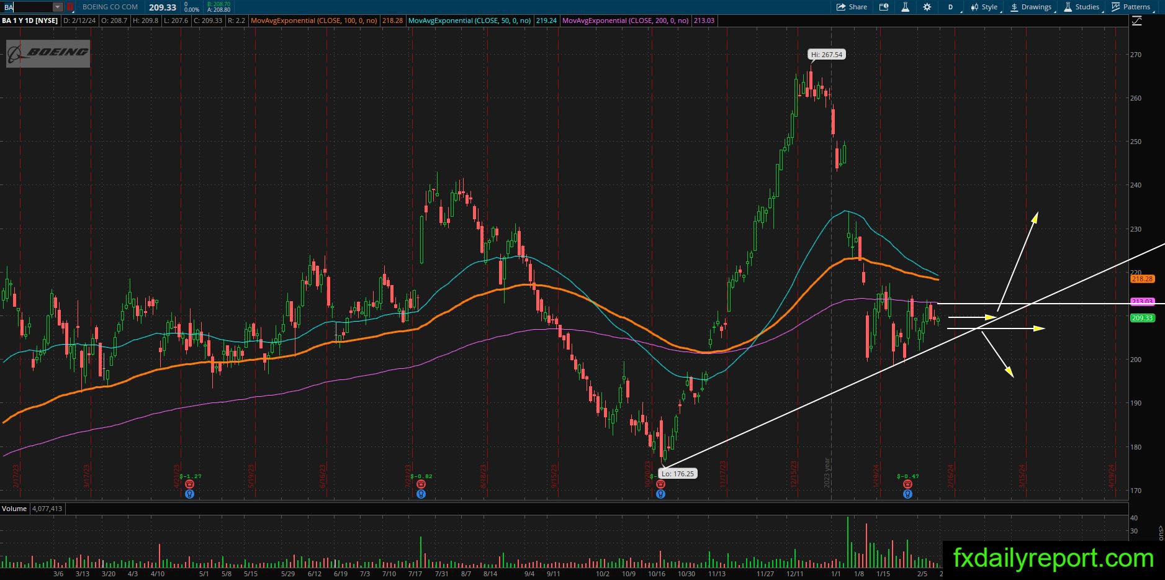Click the blue lightbulb icon below Lo: 176.25

coord(660,494)
